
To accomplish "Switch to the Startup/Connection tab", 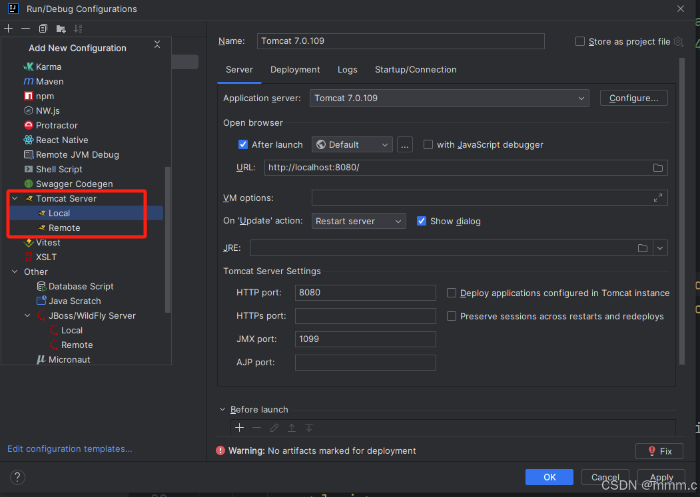I will coord(416,70).
